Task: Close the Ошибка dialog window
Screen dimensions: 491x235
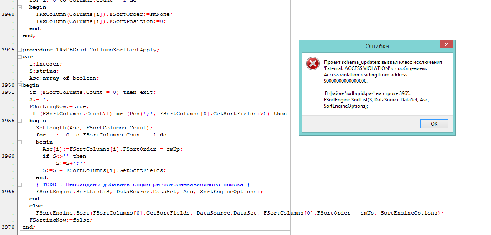Action: coord(446,45)
